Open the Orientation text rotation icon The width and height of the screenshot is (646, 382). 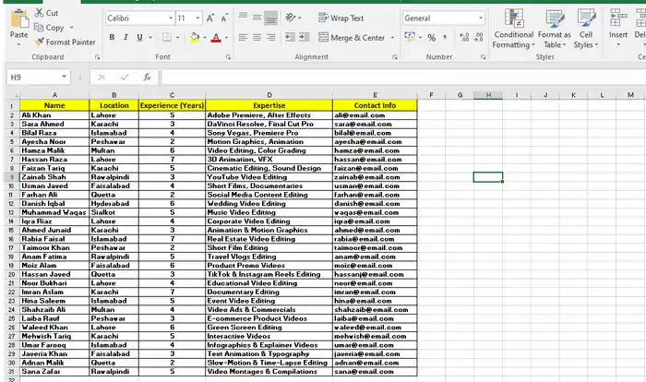pyautogui.click(x=291, y=18)
